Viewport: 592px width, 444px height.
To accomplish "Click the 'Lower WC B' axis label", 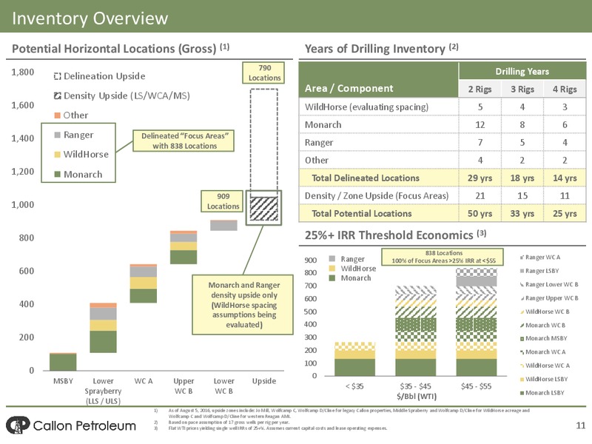I will tap(224, 386).
